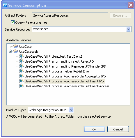
Task: Click the service icon beside TestClient2
Action: [x=21, y=56]
